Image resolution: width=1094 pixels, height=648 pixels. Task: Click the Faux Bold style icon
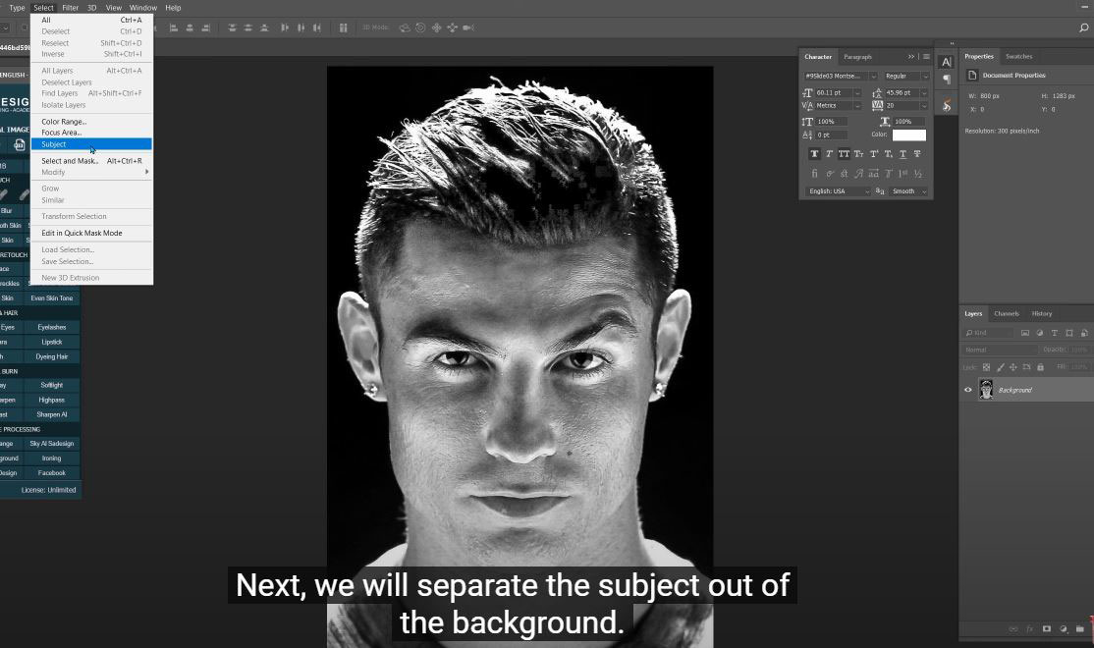pos(815,154)
